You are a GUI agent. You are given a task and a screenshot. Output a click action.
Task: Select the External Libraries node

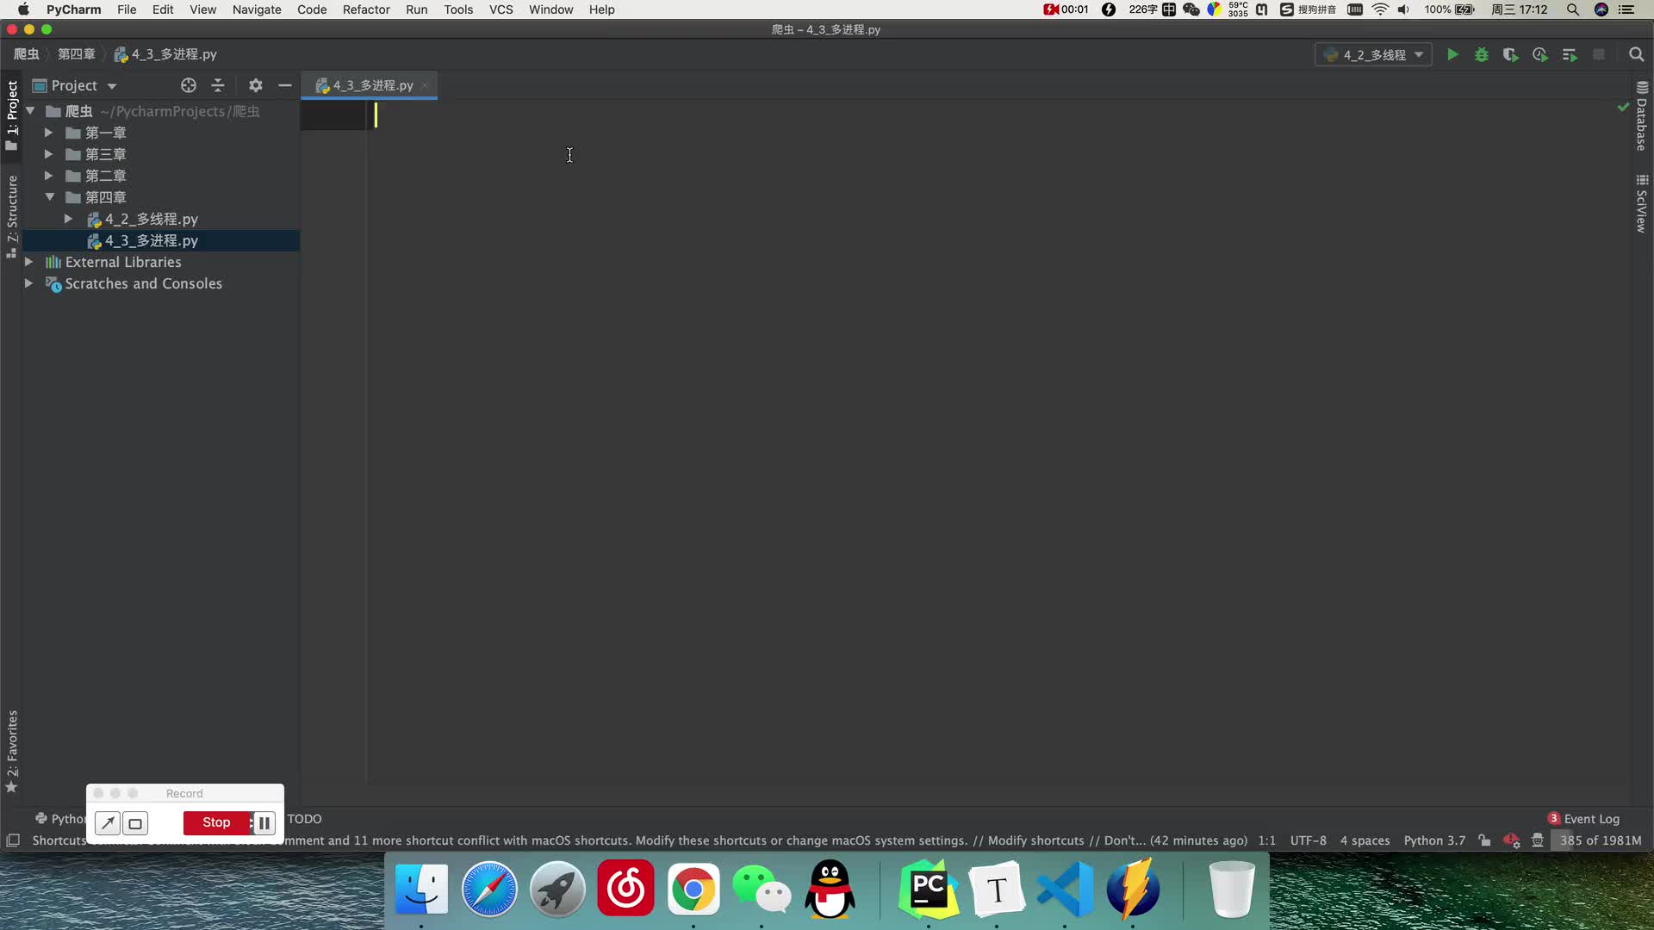[123, 262]
